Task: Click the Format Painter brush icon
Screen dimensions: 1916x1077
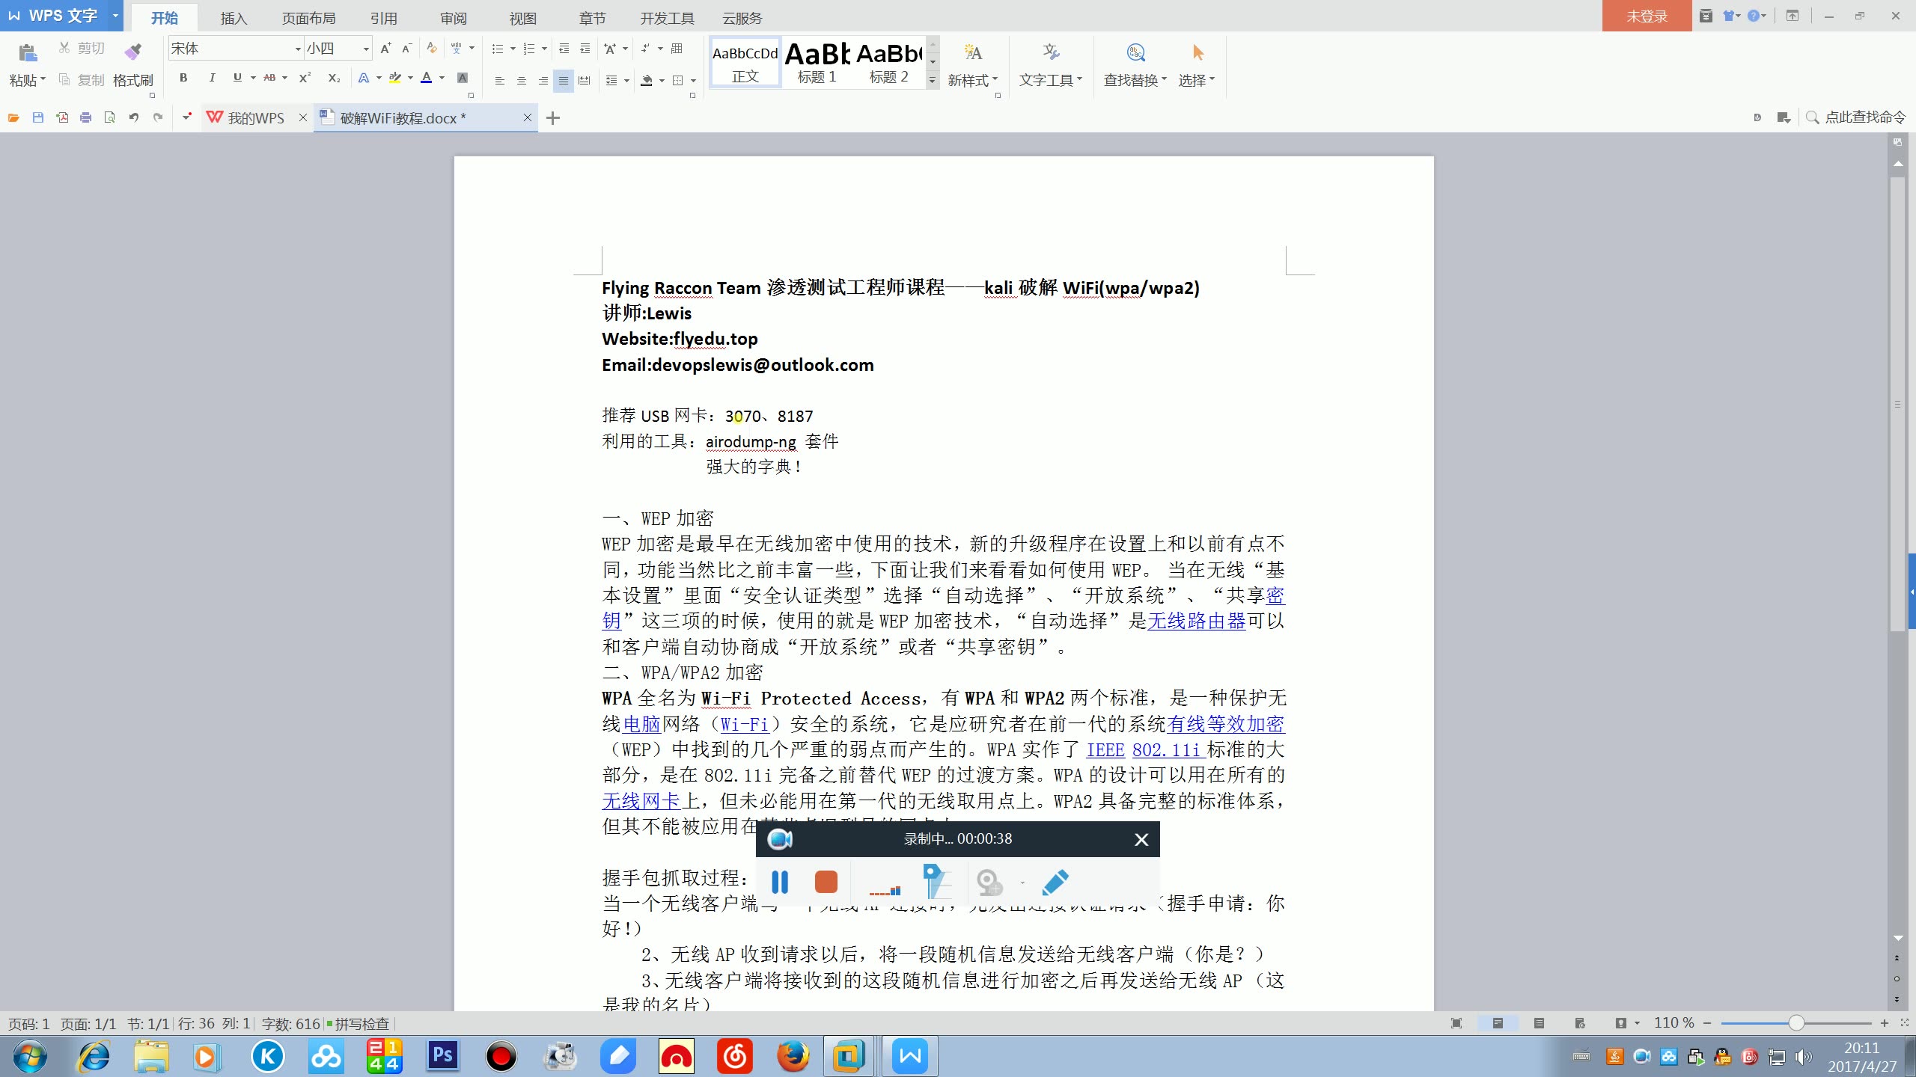Action: click(x=133, y=52)
